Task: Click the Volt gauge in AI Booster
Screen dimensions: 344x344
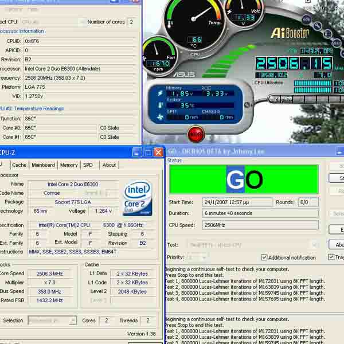Action: pos(244,13)
